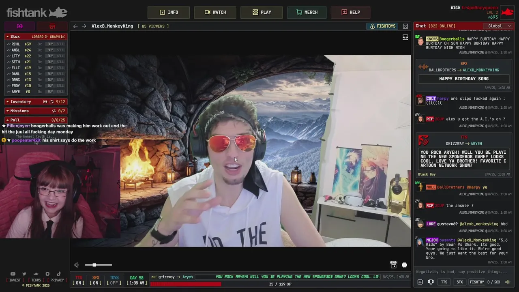Close the AlexB_MonkeyKing stream panel
This screenshot has height=292, width=519.
click(x=405, y=26)
